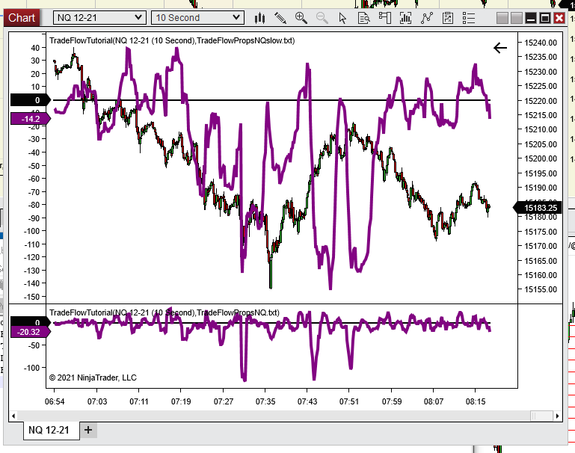Click the -150 label on left indicator axis

[x=32, y=297]
